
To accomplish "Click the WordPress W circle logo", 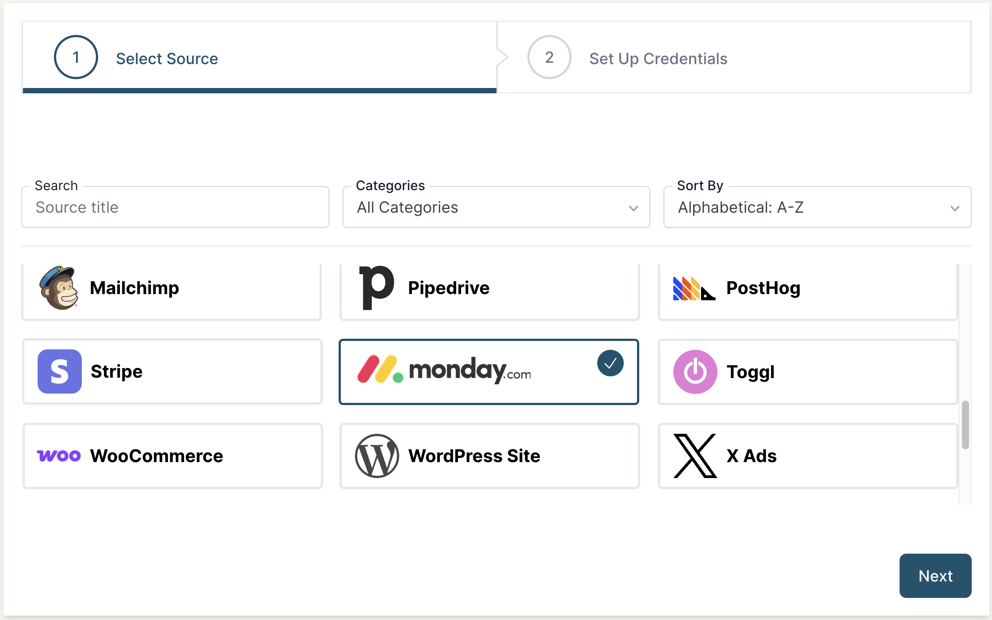I will tap(377, 456).
